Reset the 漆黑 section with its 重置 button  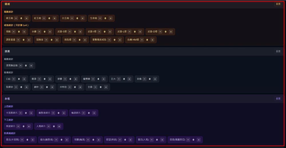278,51
